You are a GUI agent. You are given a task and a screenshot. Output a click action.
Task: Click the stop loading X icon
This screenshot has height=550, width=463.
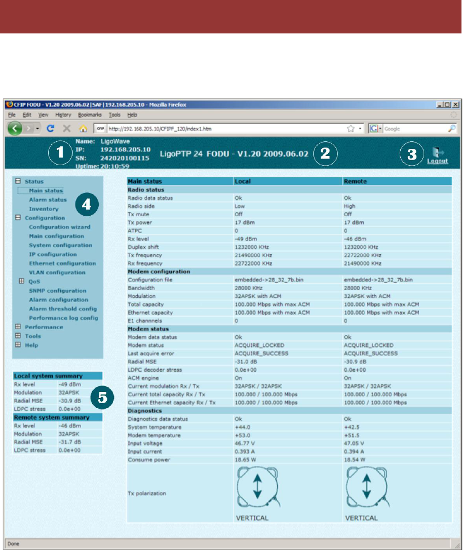pos(67,129)
